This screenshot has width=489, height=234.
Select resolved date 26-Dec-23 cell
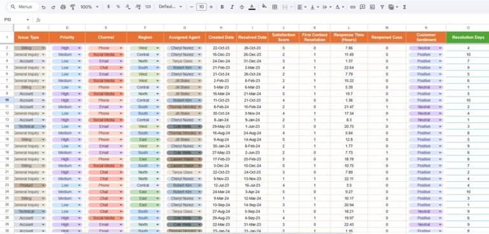coord(252,55)
